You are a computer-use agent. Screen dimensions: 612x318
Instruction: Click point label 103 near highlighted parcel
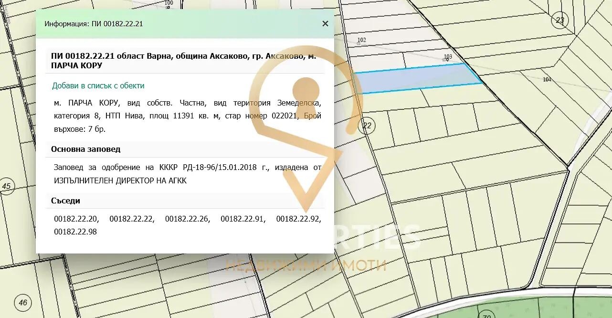pos(447,57)
